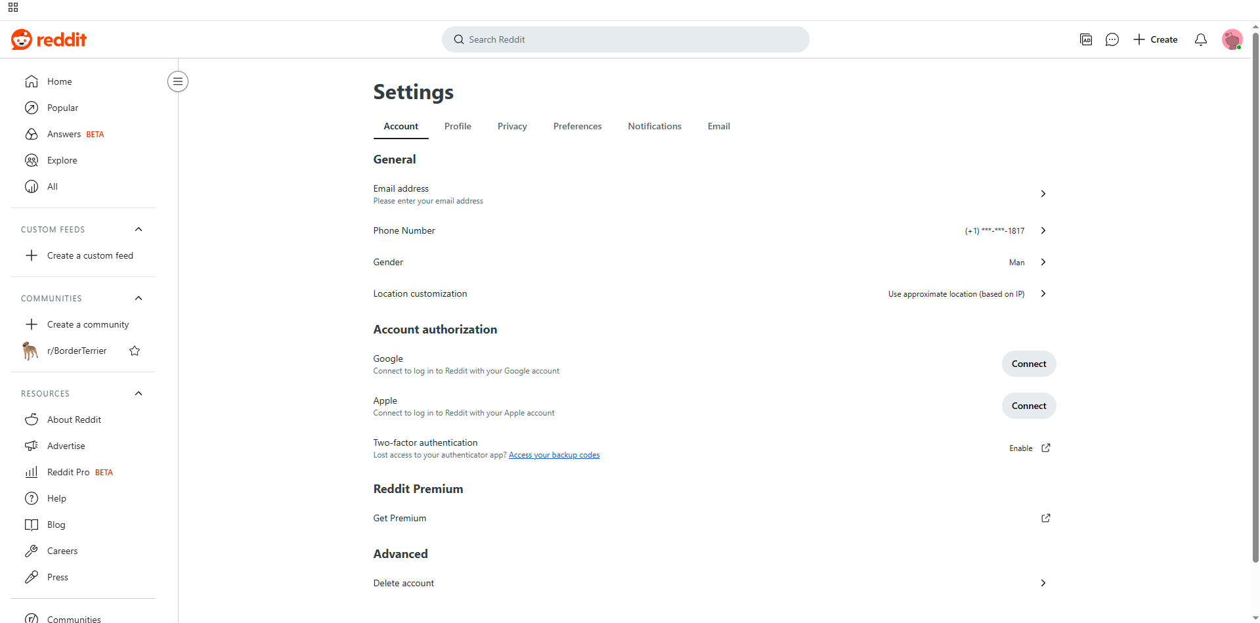Collapse the Communities section
The image size is (1260, 623).
coord(139,298)
